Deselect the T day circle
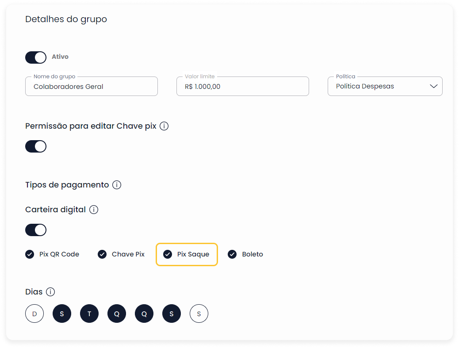 tap(89, 314)
